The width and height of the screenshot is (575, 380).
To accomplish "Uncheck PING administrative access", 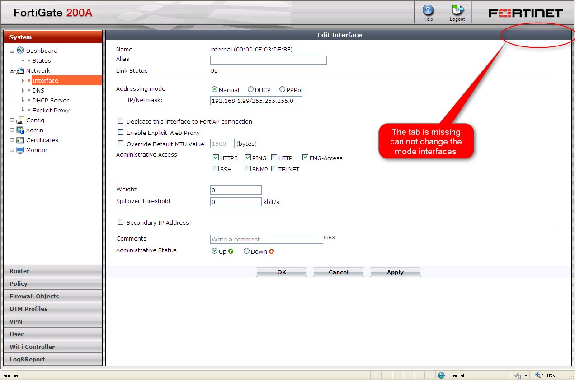I will [248, 158].
